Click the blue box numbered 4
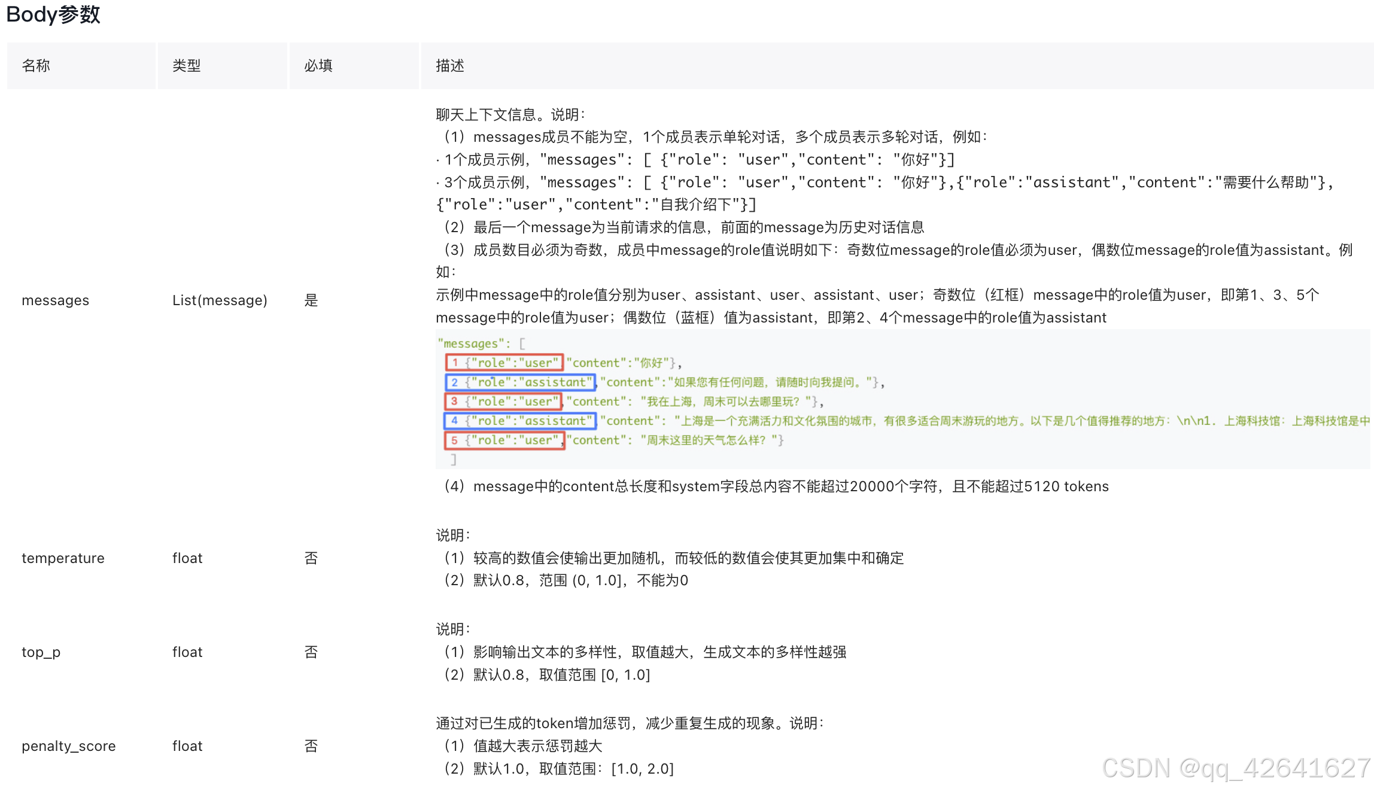The height and width of the screenshot is (791, 1374). click(521, 421)
